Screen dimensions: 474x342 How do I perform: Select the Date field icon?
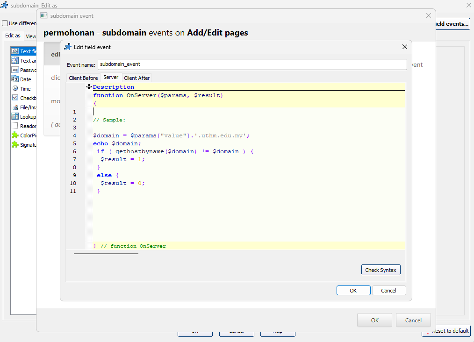(16, 79)
